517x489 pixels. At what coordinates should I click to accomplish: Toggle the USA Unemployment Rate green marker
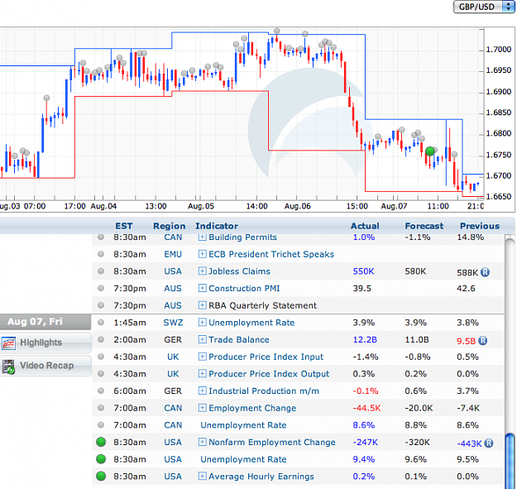(x=101, y=459)
